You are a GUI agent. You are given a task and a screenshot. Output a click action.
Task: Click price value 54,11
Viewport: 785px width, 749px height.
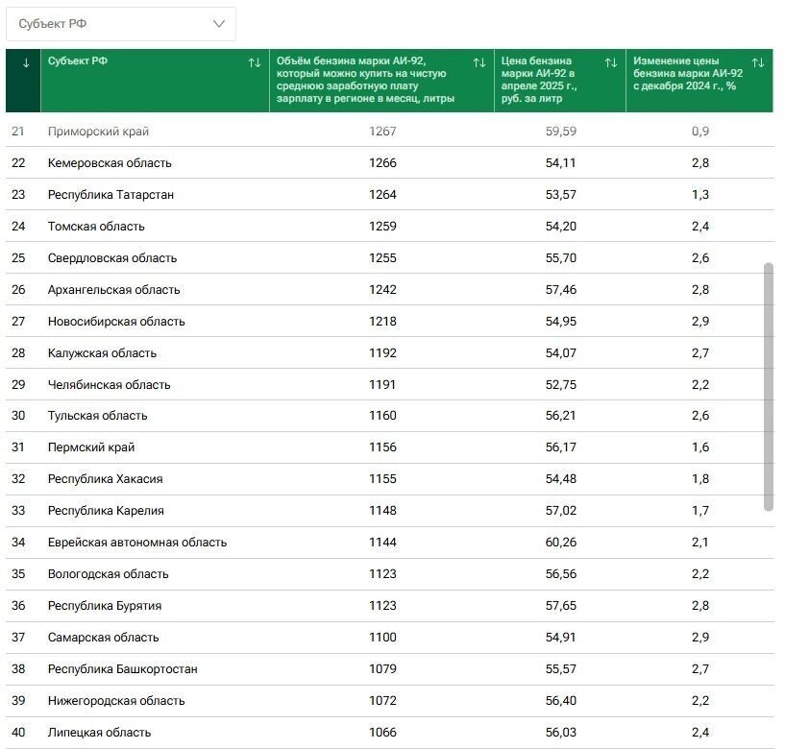click(561, 162)
